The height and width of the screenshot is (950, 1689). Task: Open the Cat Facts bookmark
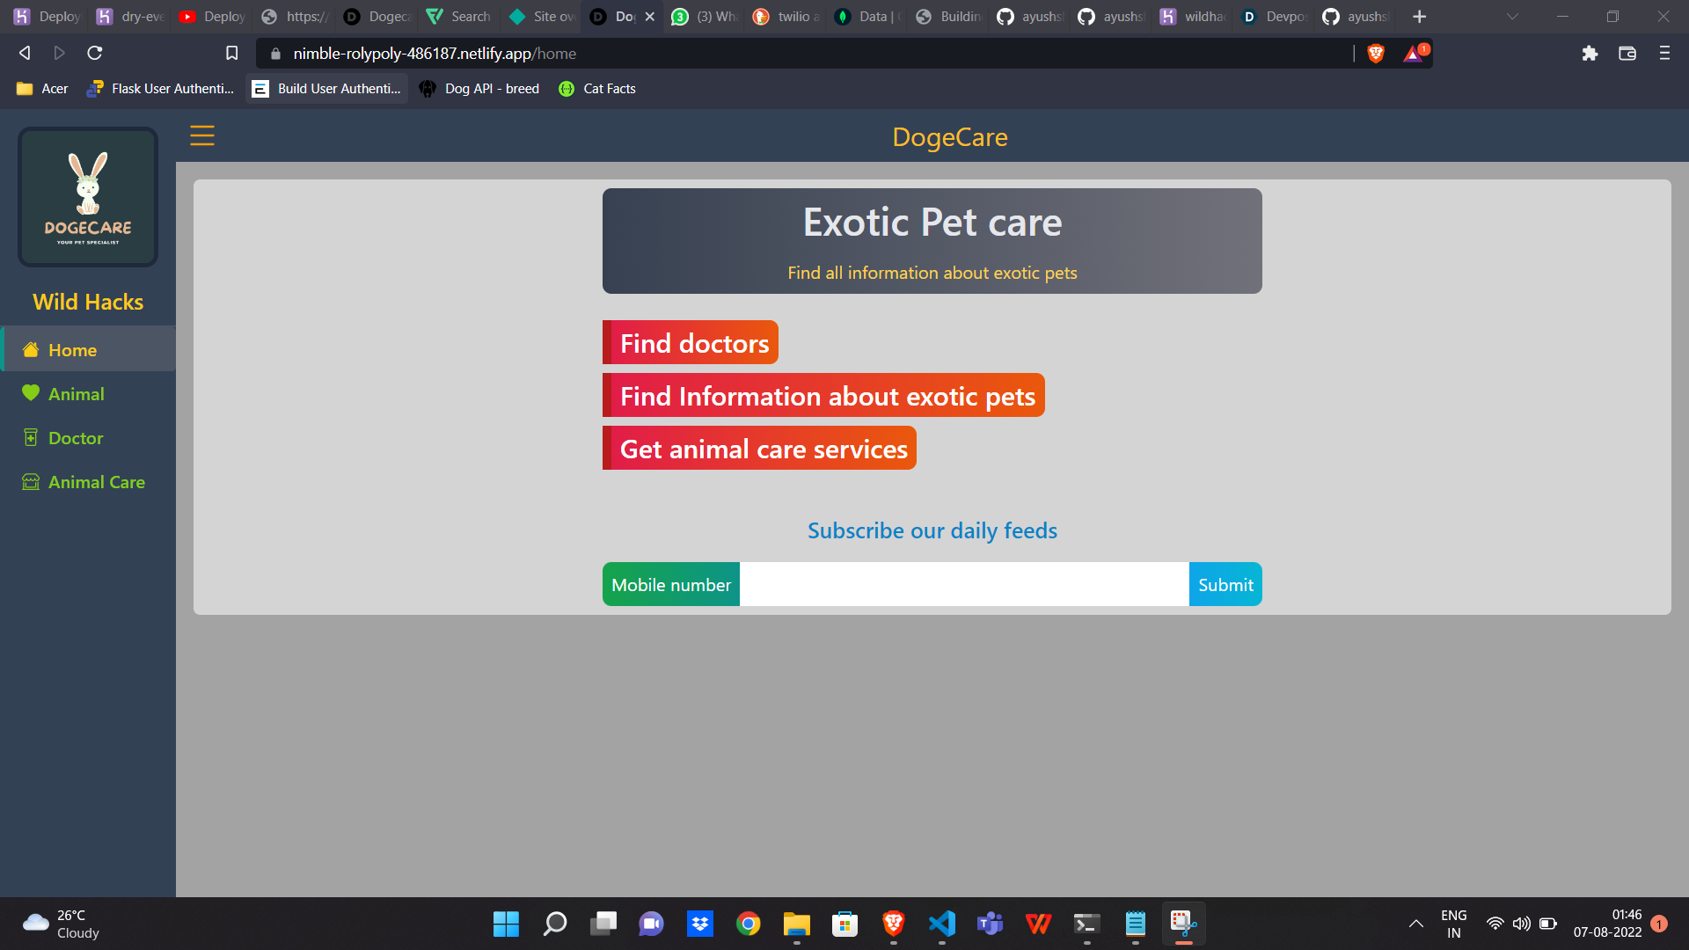pos(597,89)
